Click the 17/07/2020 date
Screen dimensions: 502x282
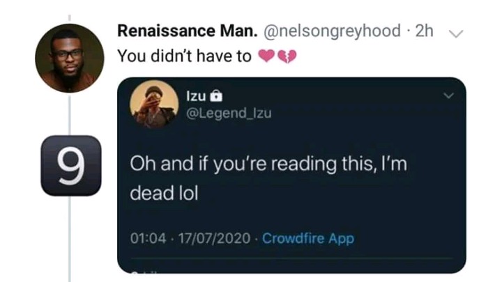214,239
